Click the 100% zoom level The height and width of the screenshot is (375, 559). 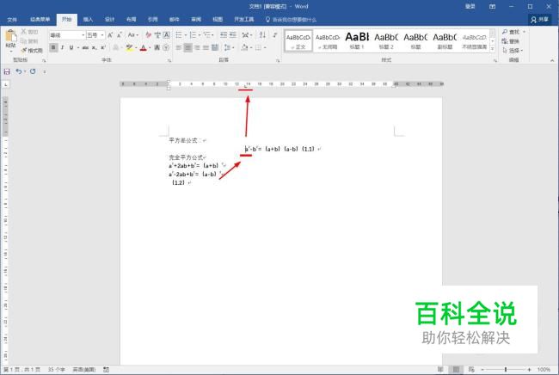click(x=544, y=370)
